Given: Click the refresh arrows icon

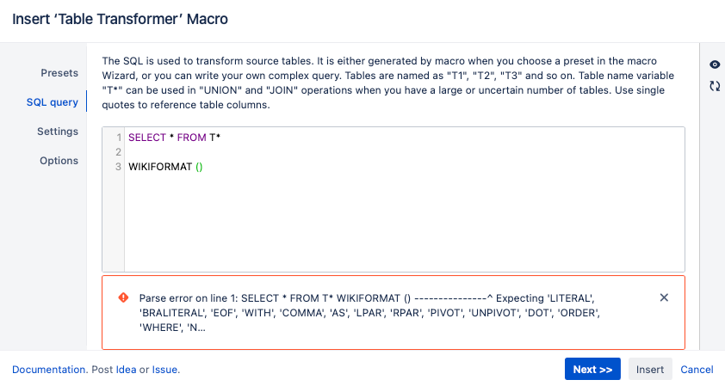Looking at the screenshot, I should tap(715, 86).
